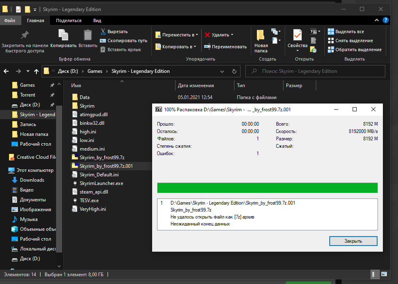Expand the 'Copy to' dropdown
398x284 pixels.
[195, 47]
